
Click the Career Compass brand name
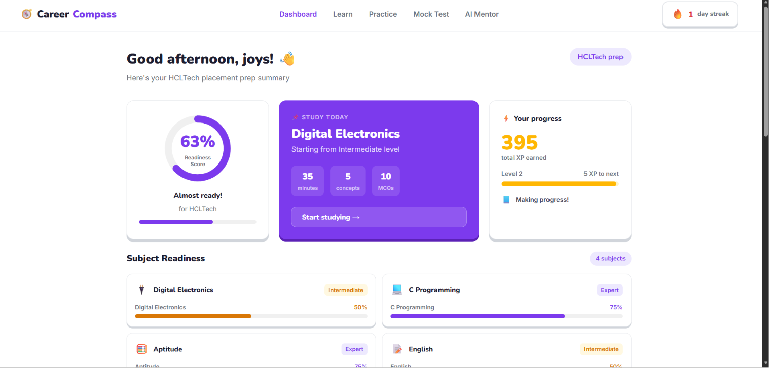[x=77, y=14]
